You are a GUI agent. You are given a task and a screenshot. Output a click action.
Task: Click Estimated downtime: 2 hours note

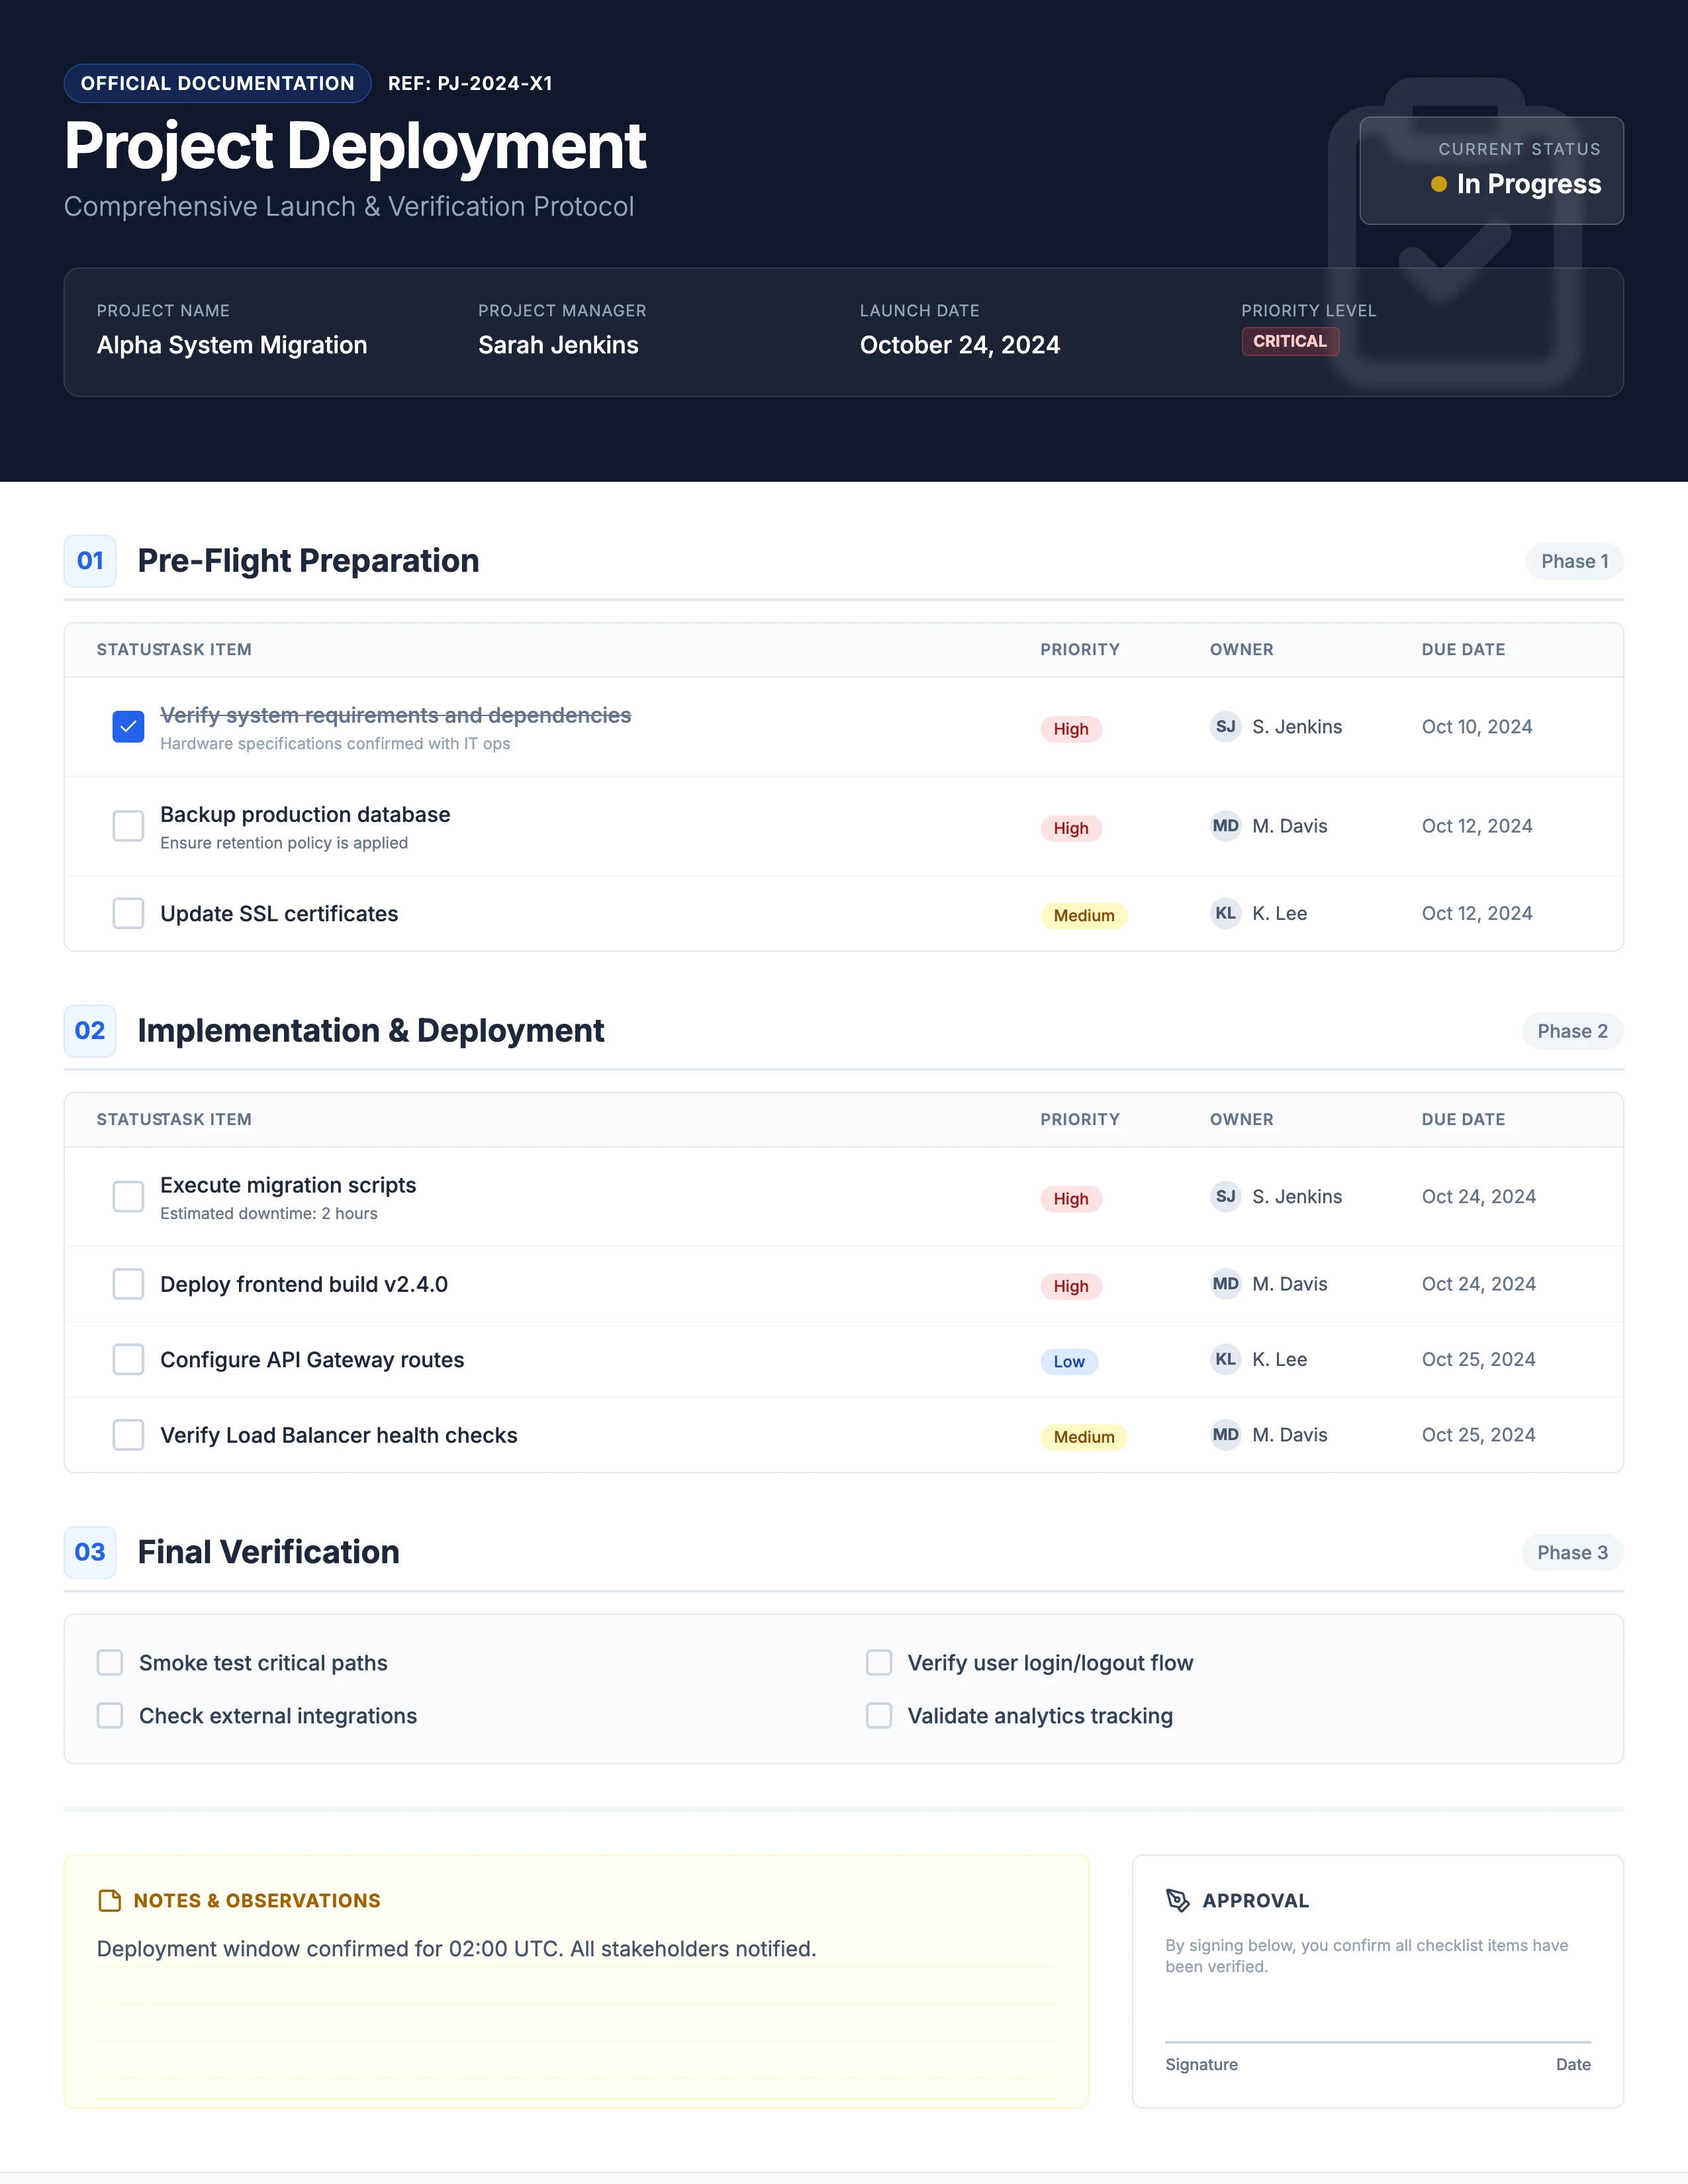269,1214
